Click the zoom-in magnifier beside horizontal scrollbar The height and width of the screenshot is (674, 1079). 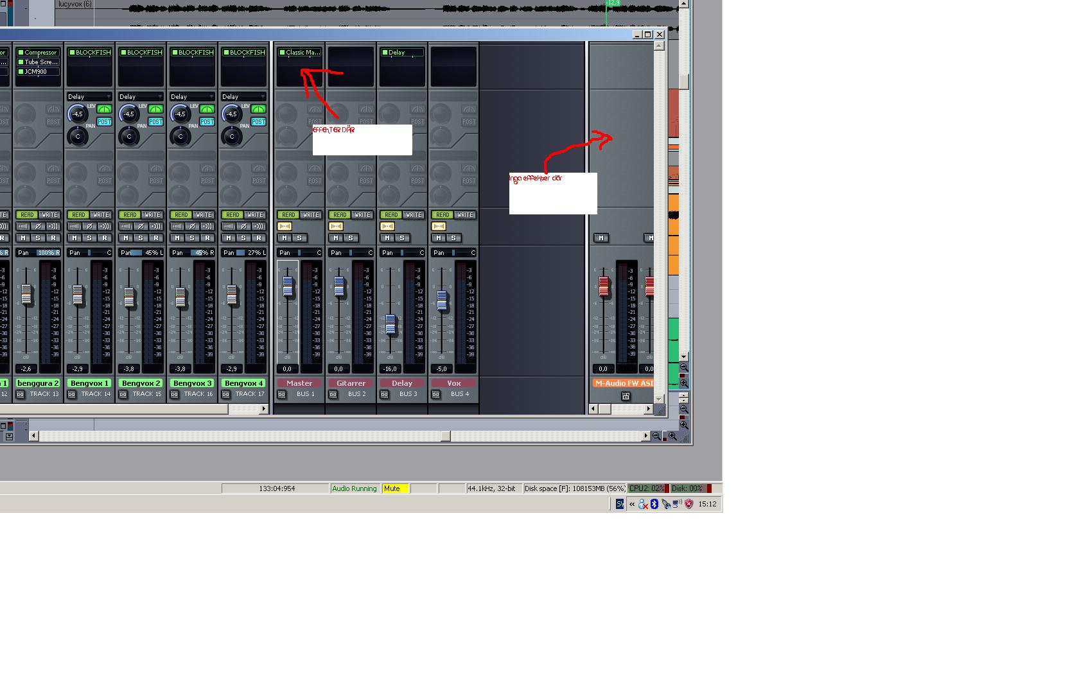672,436
